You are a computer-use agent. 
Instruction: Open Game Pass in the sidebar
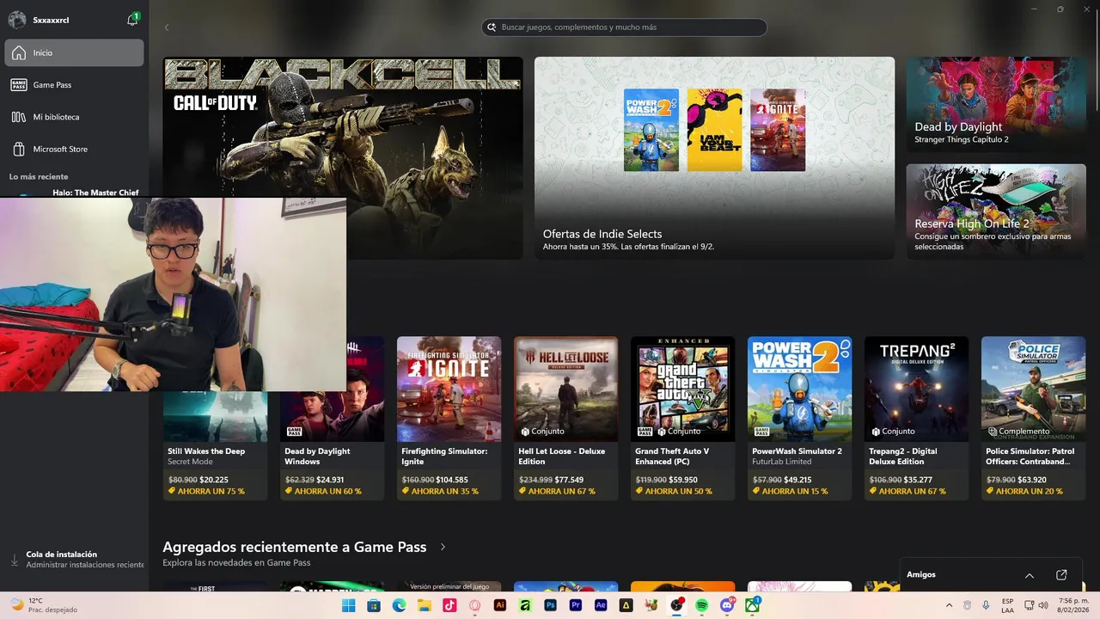[x=74, y=84]
